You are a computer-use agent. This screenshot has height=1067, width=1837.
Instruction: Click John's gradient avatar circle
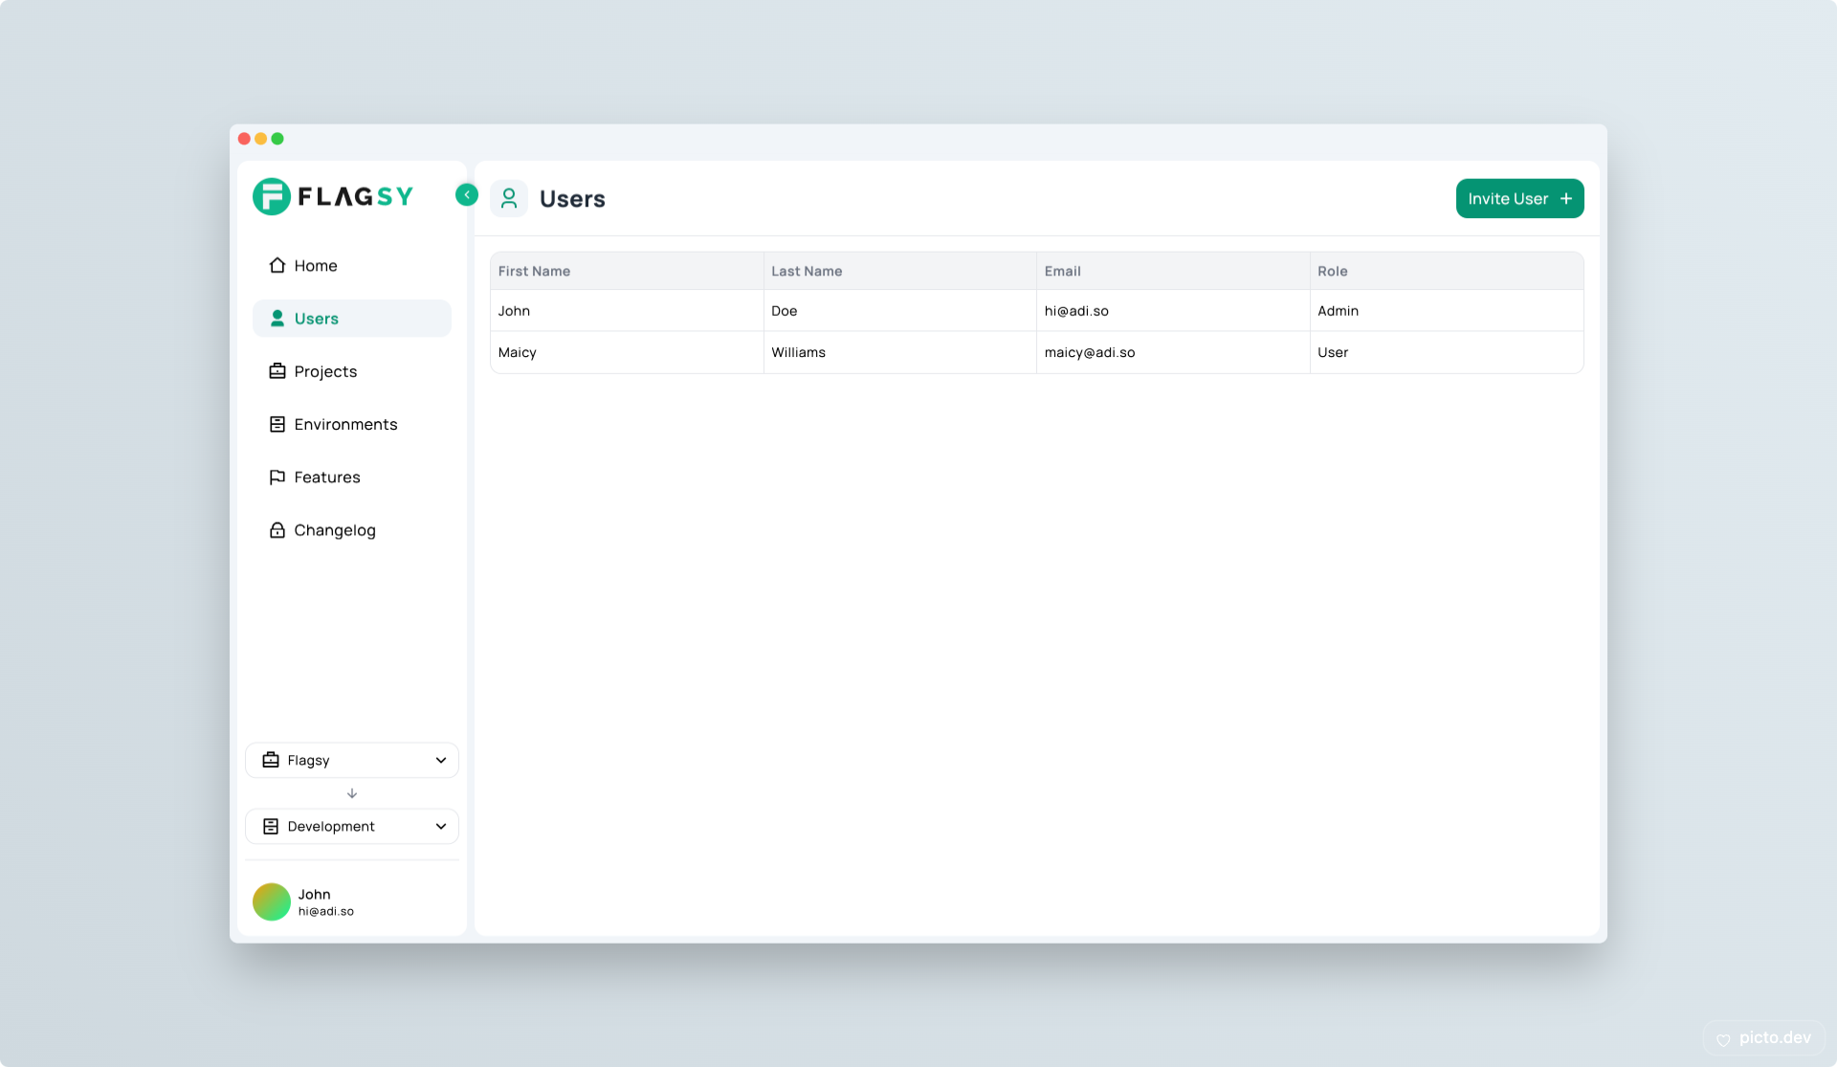272,901
